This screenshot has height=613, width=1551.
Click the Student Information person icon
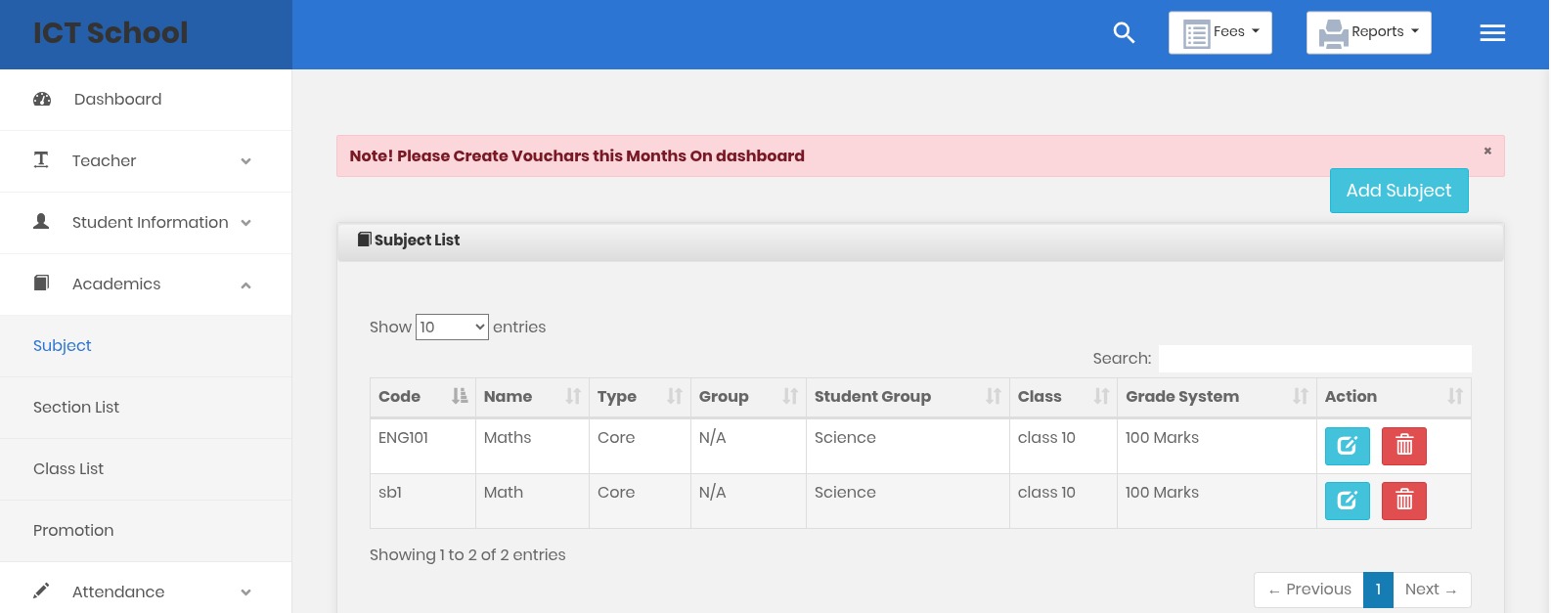(x=41, y=222)
